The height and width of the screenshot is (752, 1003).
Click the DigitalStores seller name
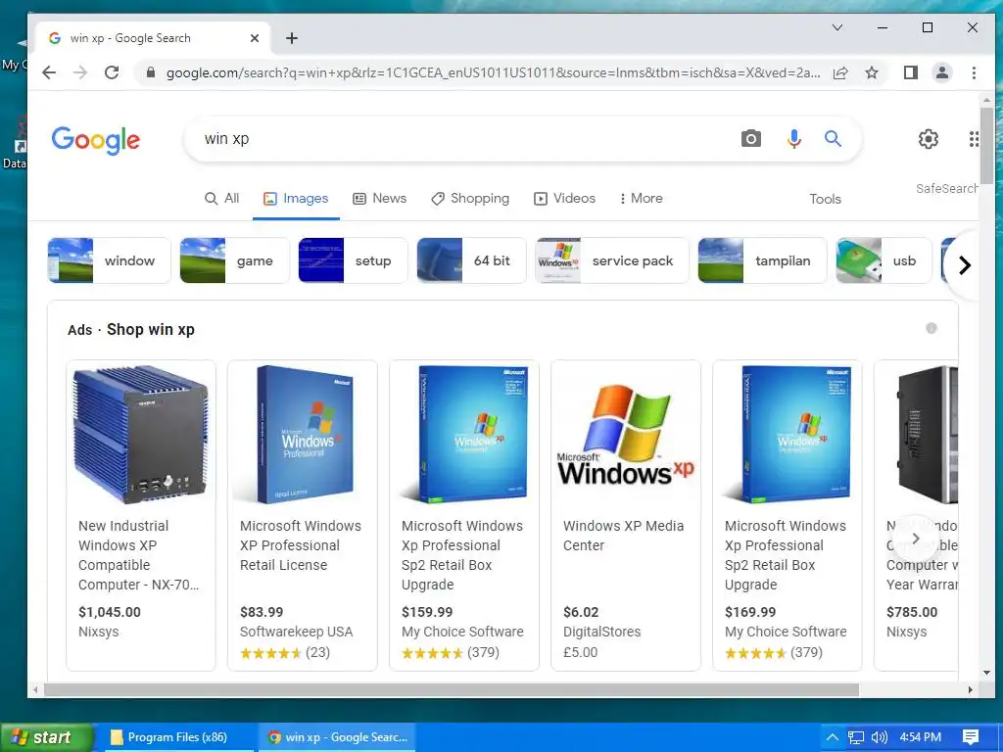(x=602, y=632)
